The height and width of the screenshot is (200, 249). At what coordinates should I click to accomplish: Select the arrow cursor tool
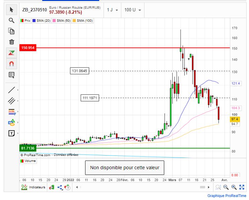(x=12, y=9)
